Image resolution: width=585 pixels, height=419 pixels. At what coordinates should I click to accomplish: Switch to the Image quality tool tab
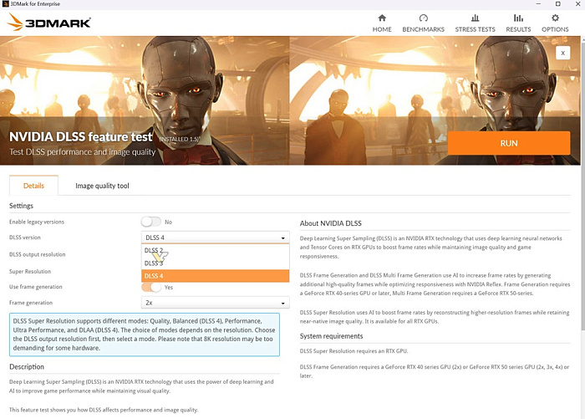pos(102,186)
